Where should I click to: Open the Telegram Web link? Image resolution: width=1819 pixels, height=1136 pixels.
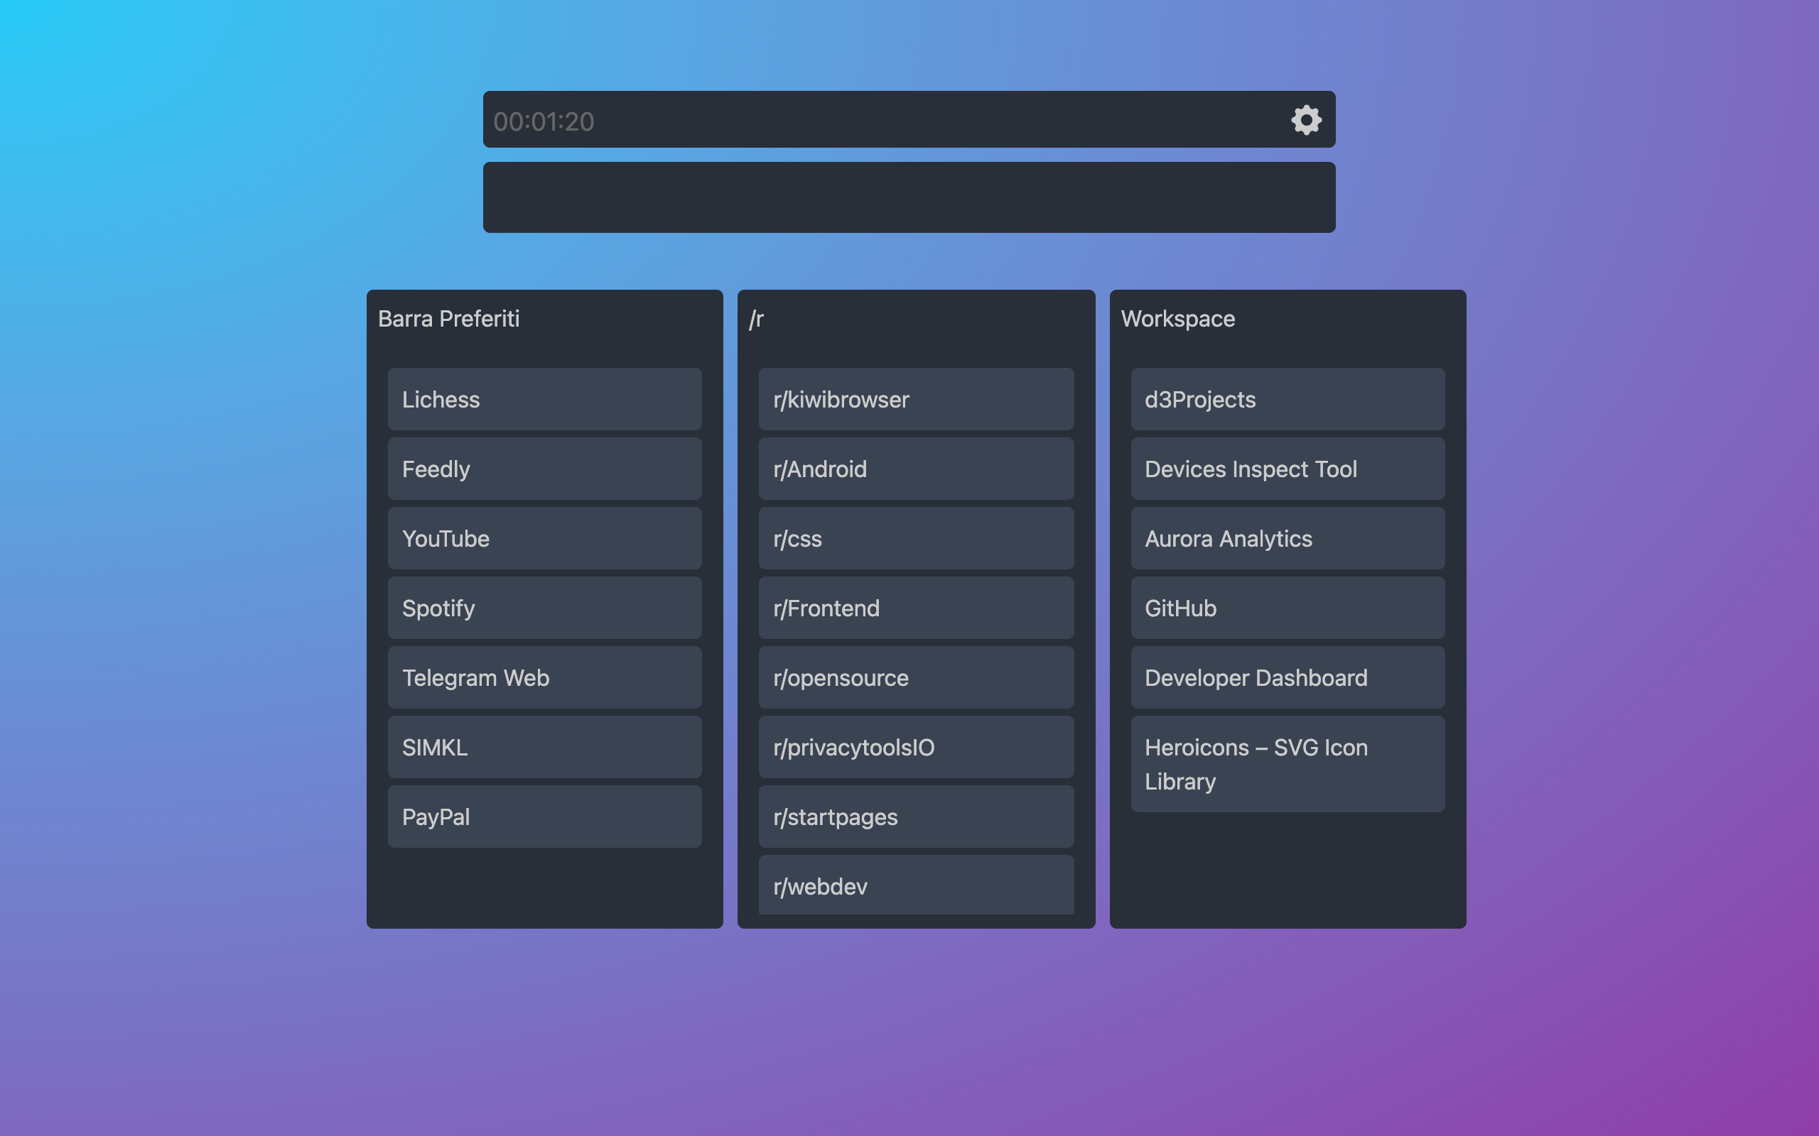544,677
